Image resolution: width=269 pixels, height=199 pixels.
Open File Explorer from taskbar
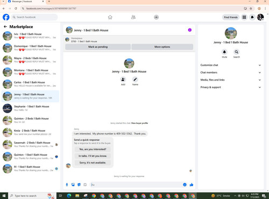(x=77, y=196)
